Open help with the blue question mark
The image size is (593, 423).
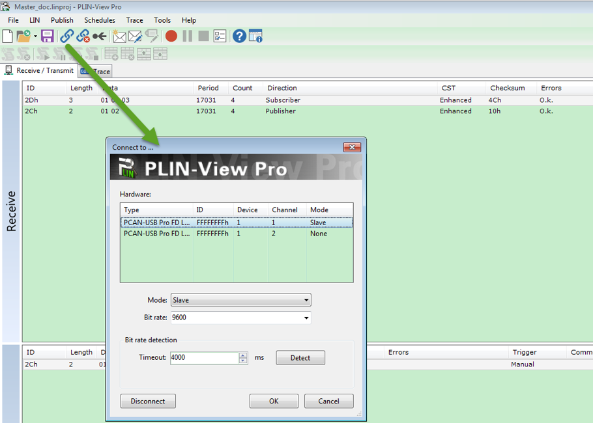pos(239,36)
